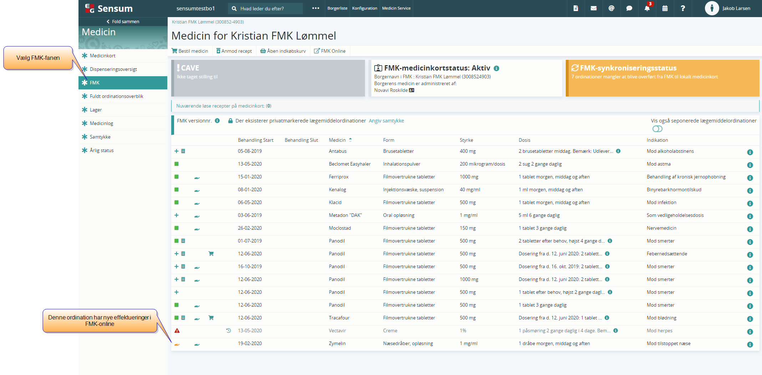Click Nuværende løse recepter på medicinkort text
The width and height of the screenshot is (762, 375).
pyautogui.click(x=224, y=106)
